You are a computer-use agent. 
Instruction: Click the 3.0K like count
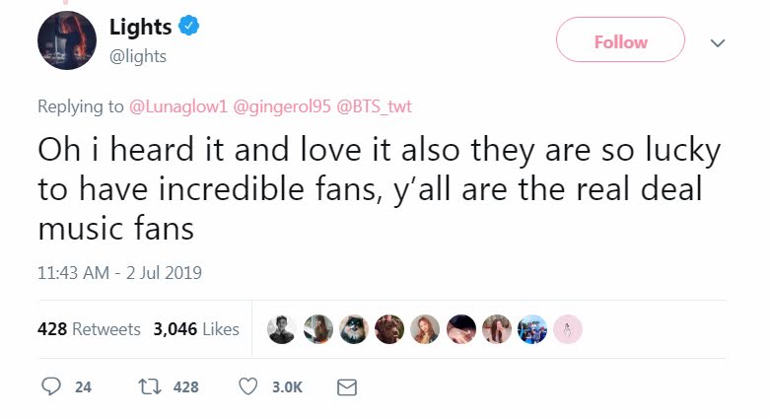286,387
